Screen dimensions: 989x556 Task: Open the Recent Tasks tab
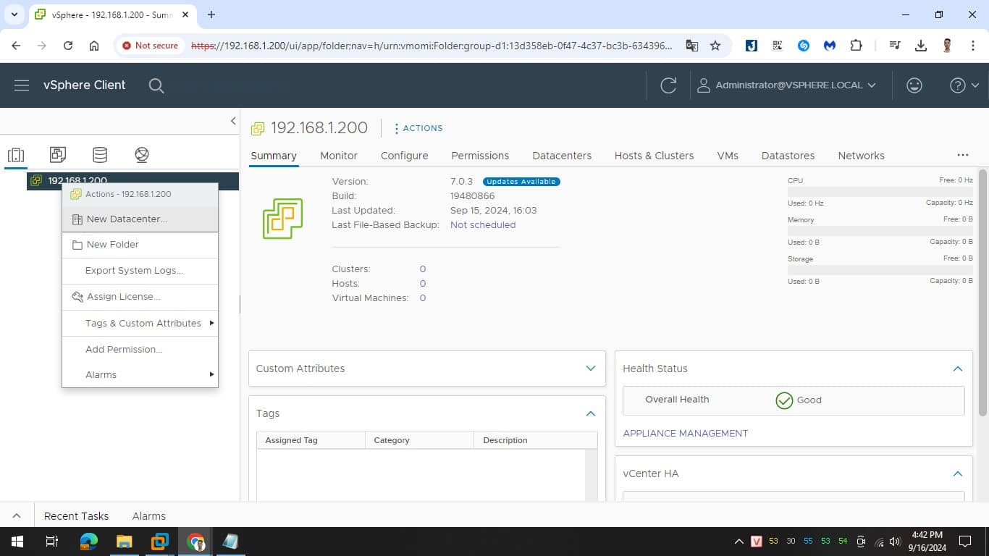tap(76, 516)
